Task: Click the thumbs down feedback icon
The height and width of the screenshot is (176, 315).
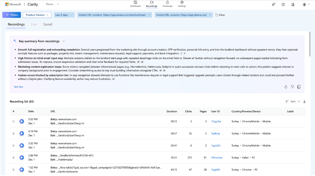Action: [292, 87]
